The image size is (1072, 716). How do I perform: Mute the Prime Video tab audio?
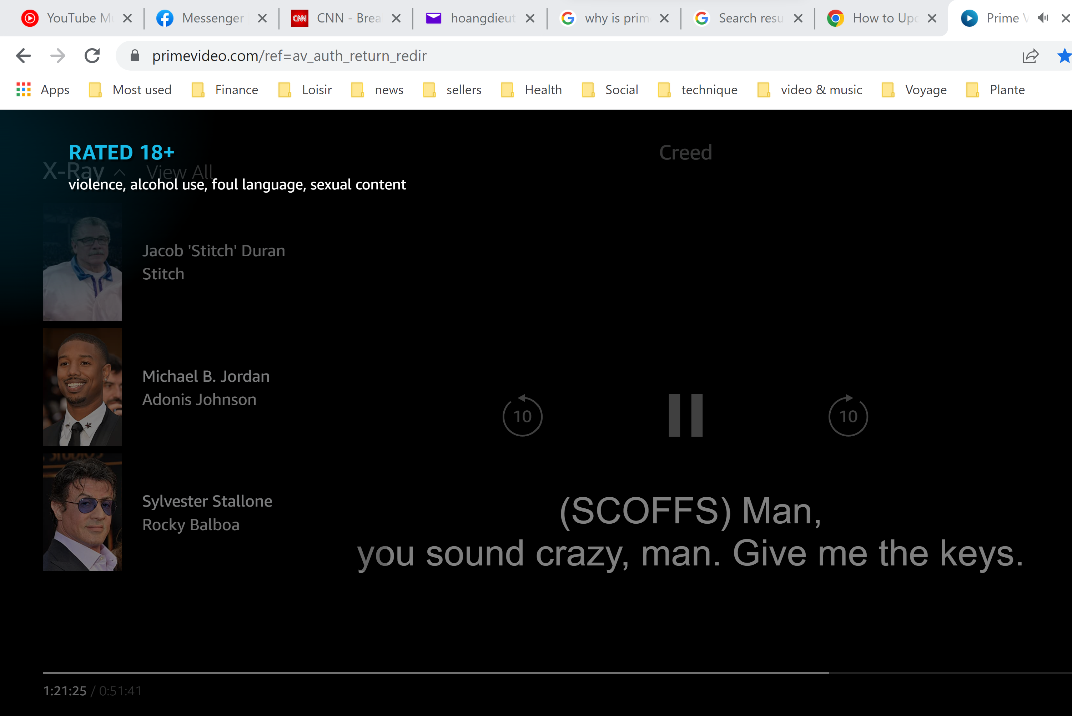[x=1043, y=18]
